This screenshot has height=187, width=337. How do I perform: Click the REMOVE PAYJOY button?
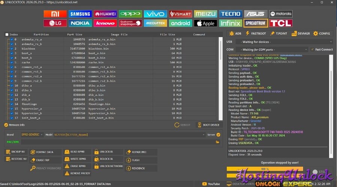click(x=77, y=173)
